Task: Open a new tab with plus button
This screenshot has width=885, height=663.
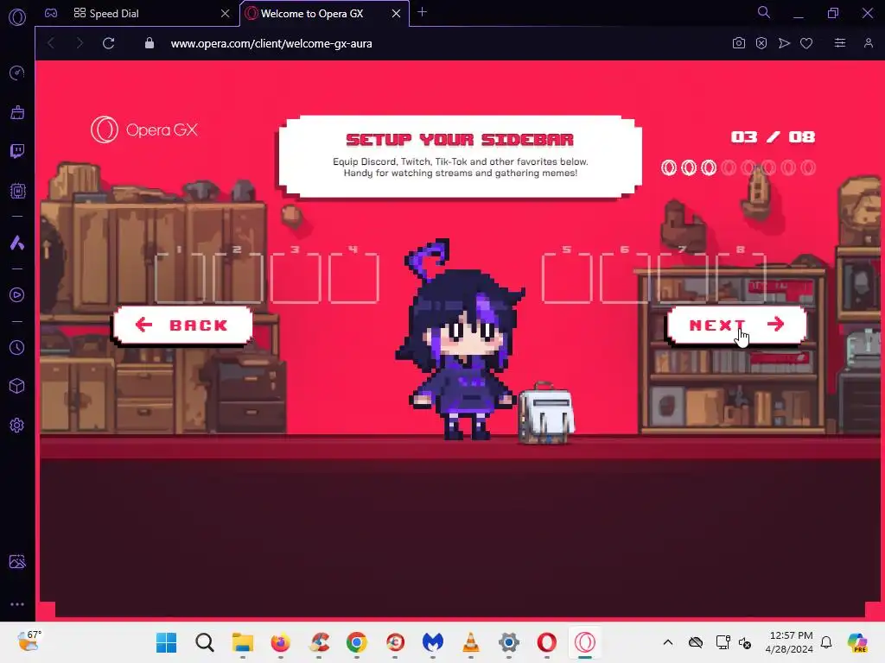Action: [x=422, y=12]
